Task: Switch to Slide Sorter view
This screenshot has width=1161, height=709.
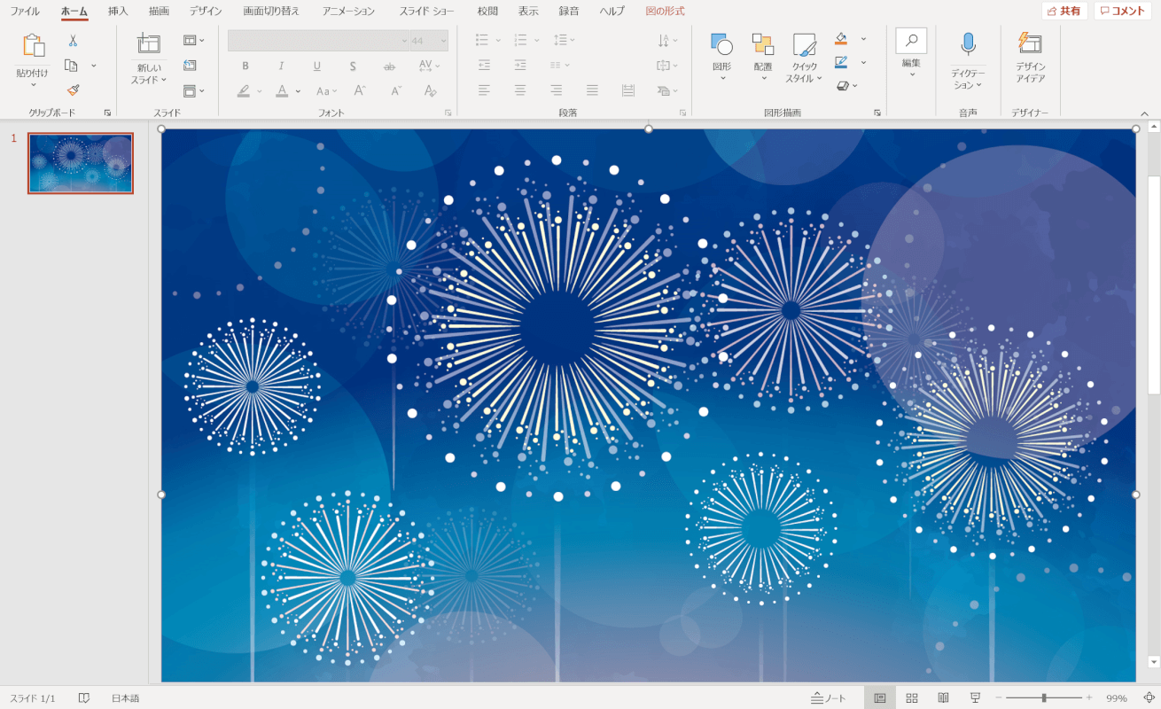Action: [x=911, y=698]
